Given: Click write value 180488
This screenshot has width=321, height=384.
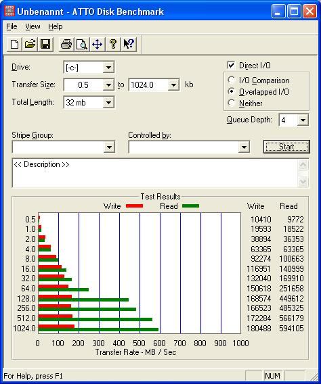Looking at the screenshot, I should point(259,328).
